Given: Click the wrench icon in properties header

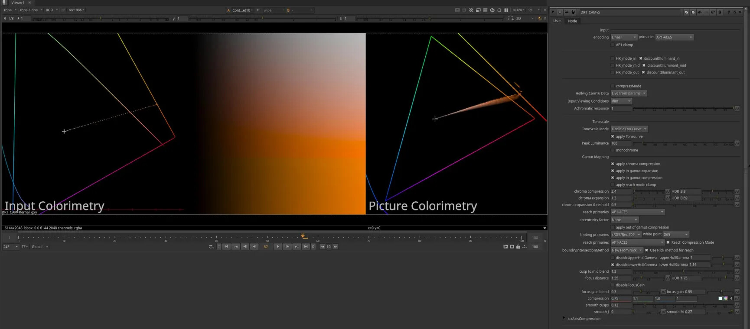Looking at the screenshot, I should [x=573, y=12].
